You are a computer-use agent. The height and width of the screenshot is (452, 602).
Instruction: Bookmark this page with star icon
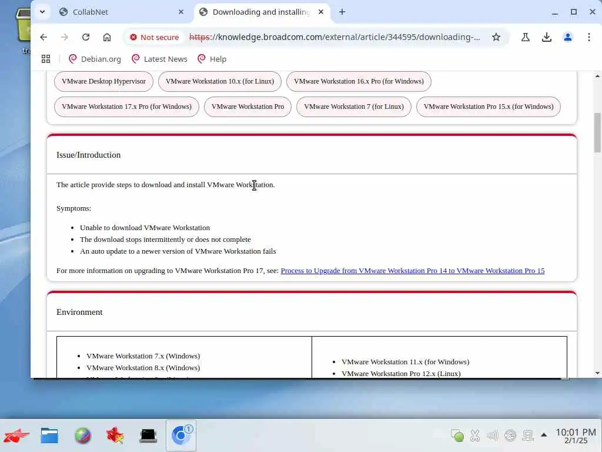click(x=496, y=37)
